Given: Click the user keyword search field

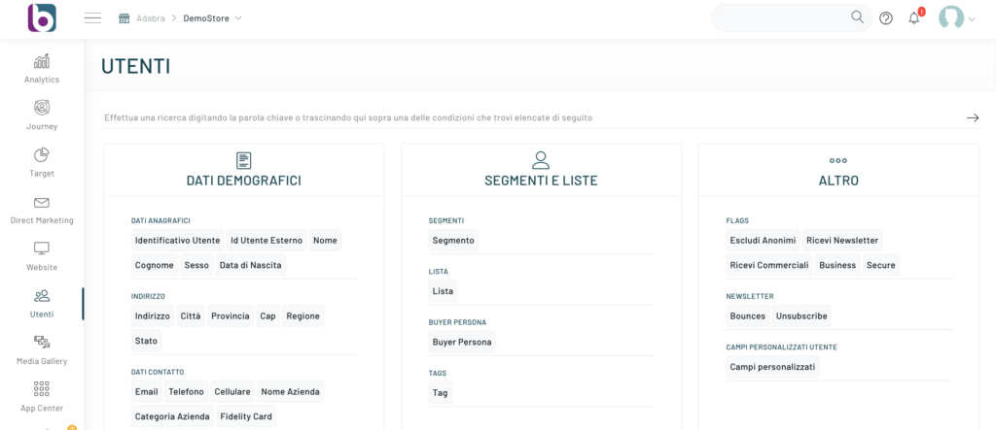Looking at the screenshot, I should (525, 117).
